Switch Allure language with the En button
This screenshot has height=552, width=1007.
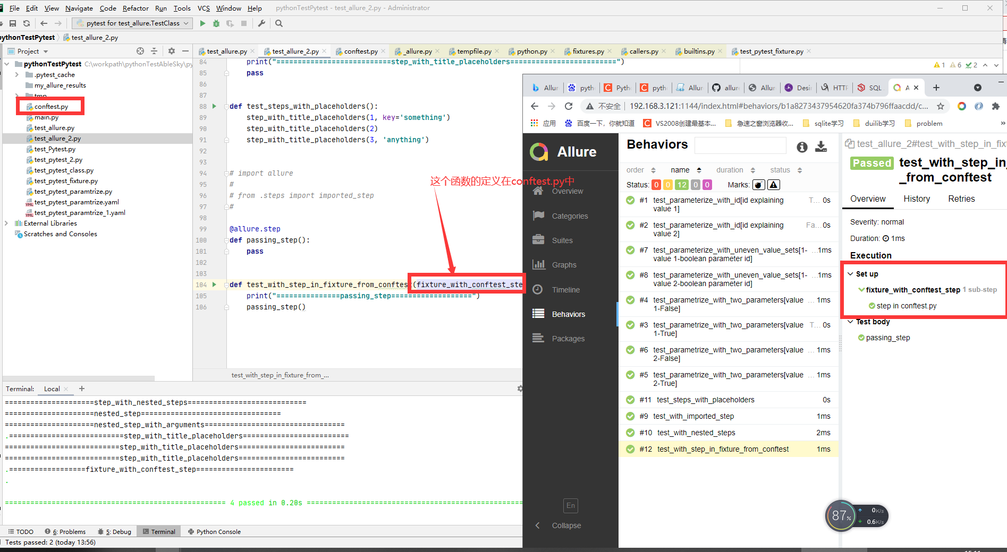click(x=570, y=505)
